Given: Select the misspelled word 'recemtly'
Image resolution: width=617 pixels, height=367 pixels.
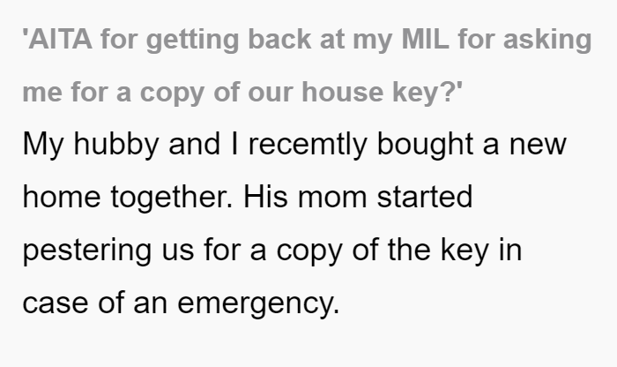Looking at the screenshot, I should 308,145.
